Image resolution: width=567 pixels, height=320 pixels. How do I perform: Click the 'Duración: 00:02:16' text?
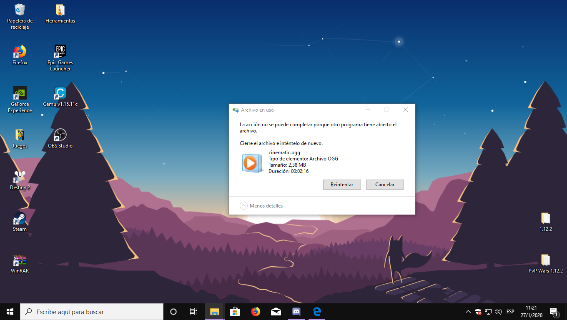click(x=289, y=171)
